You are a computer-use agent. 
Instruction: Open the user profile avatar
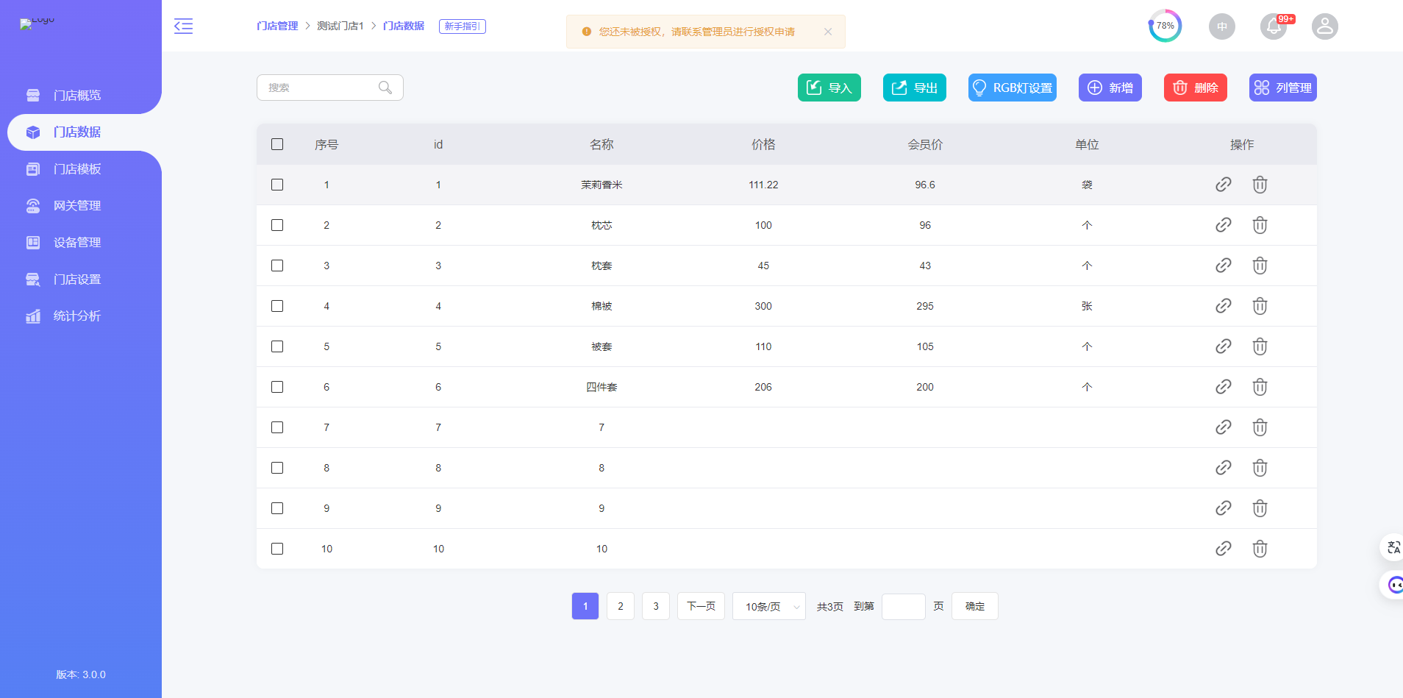(x=1324, y=26)
